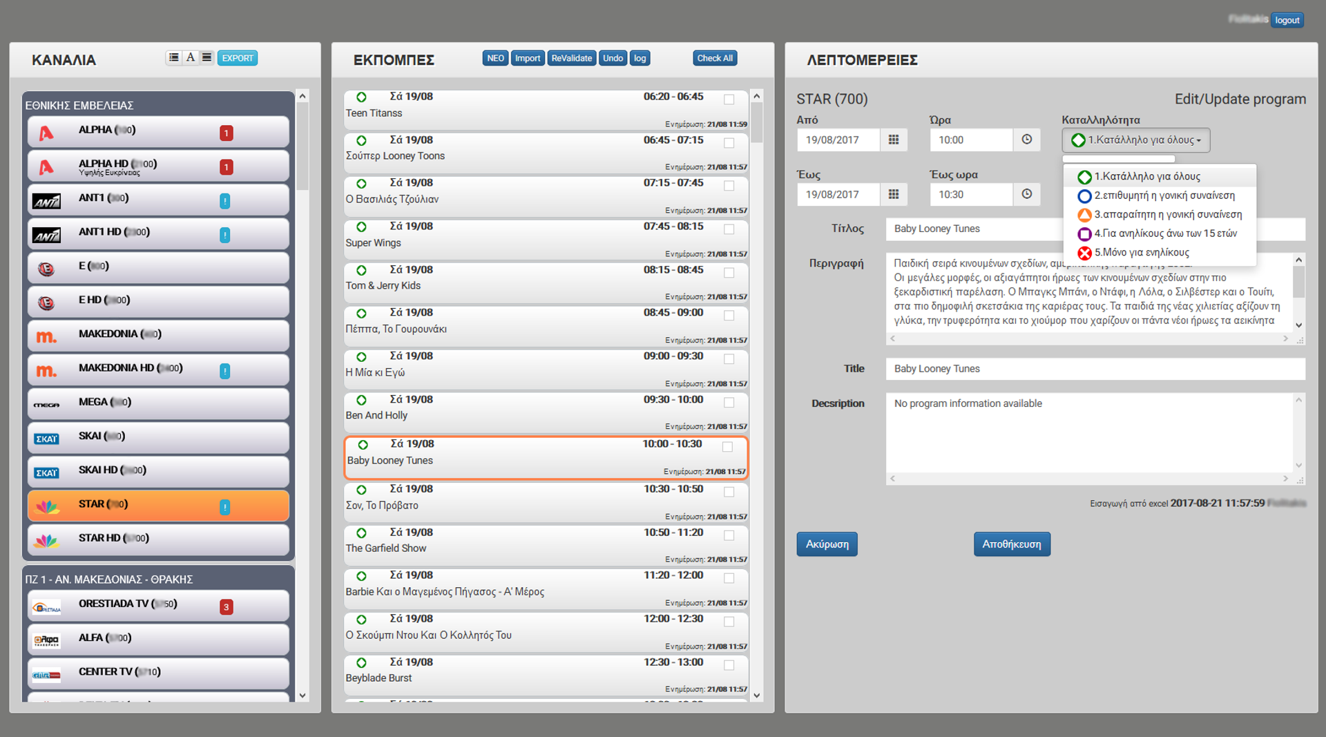This screenshot has height=737, width=1326.
Task: Tick the checkbox for Teen Titanss program
Action: click(729, 99)
